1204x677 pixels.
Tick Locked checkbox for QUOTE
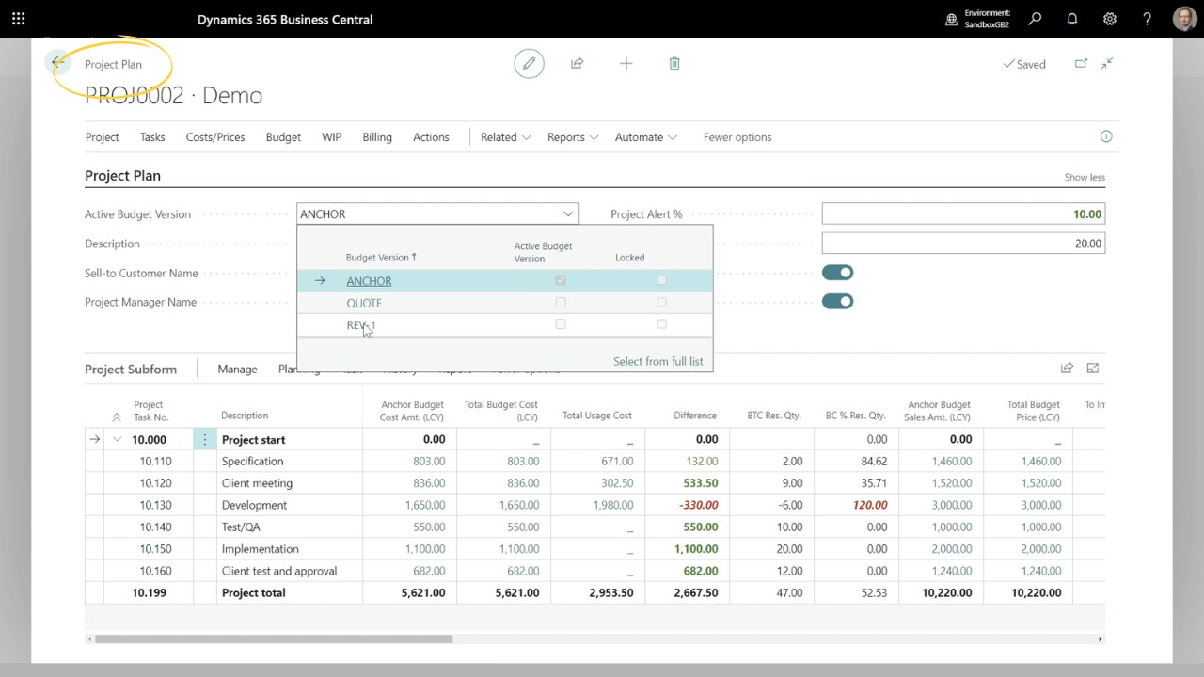[x=661, y=303]
